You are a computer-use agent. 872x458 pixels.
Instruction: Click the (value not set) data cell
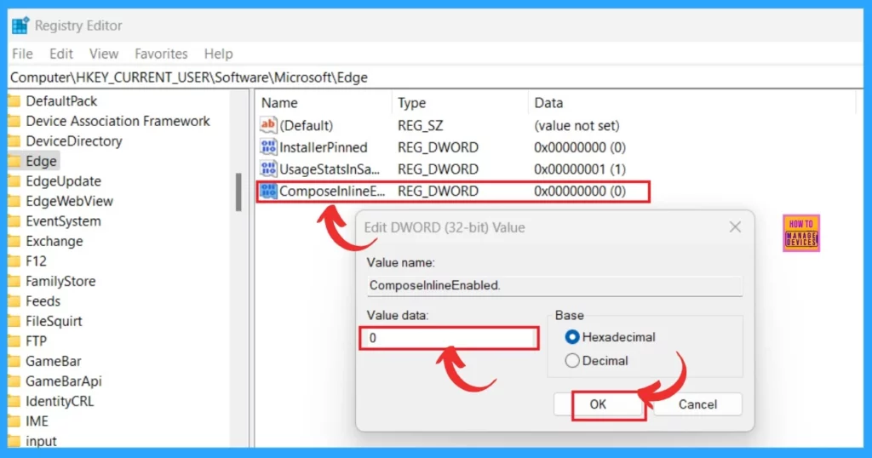577,126
